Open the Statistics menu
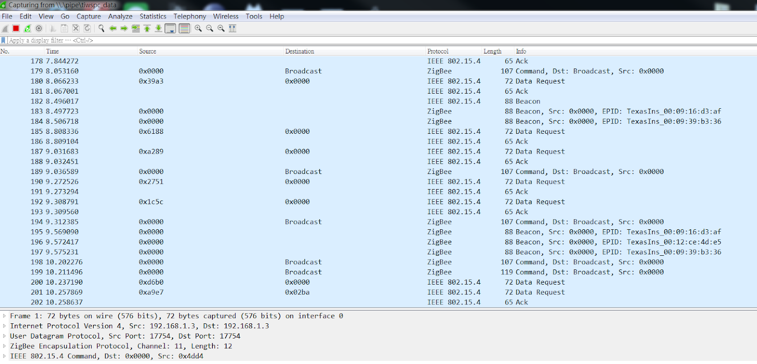 [x=153, y=17]
